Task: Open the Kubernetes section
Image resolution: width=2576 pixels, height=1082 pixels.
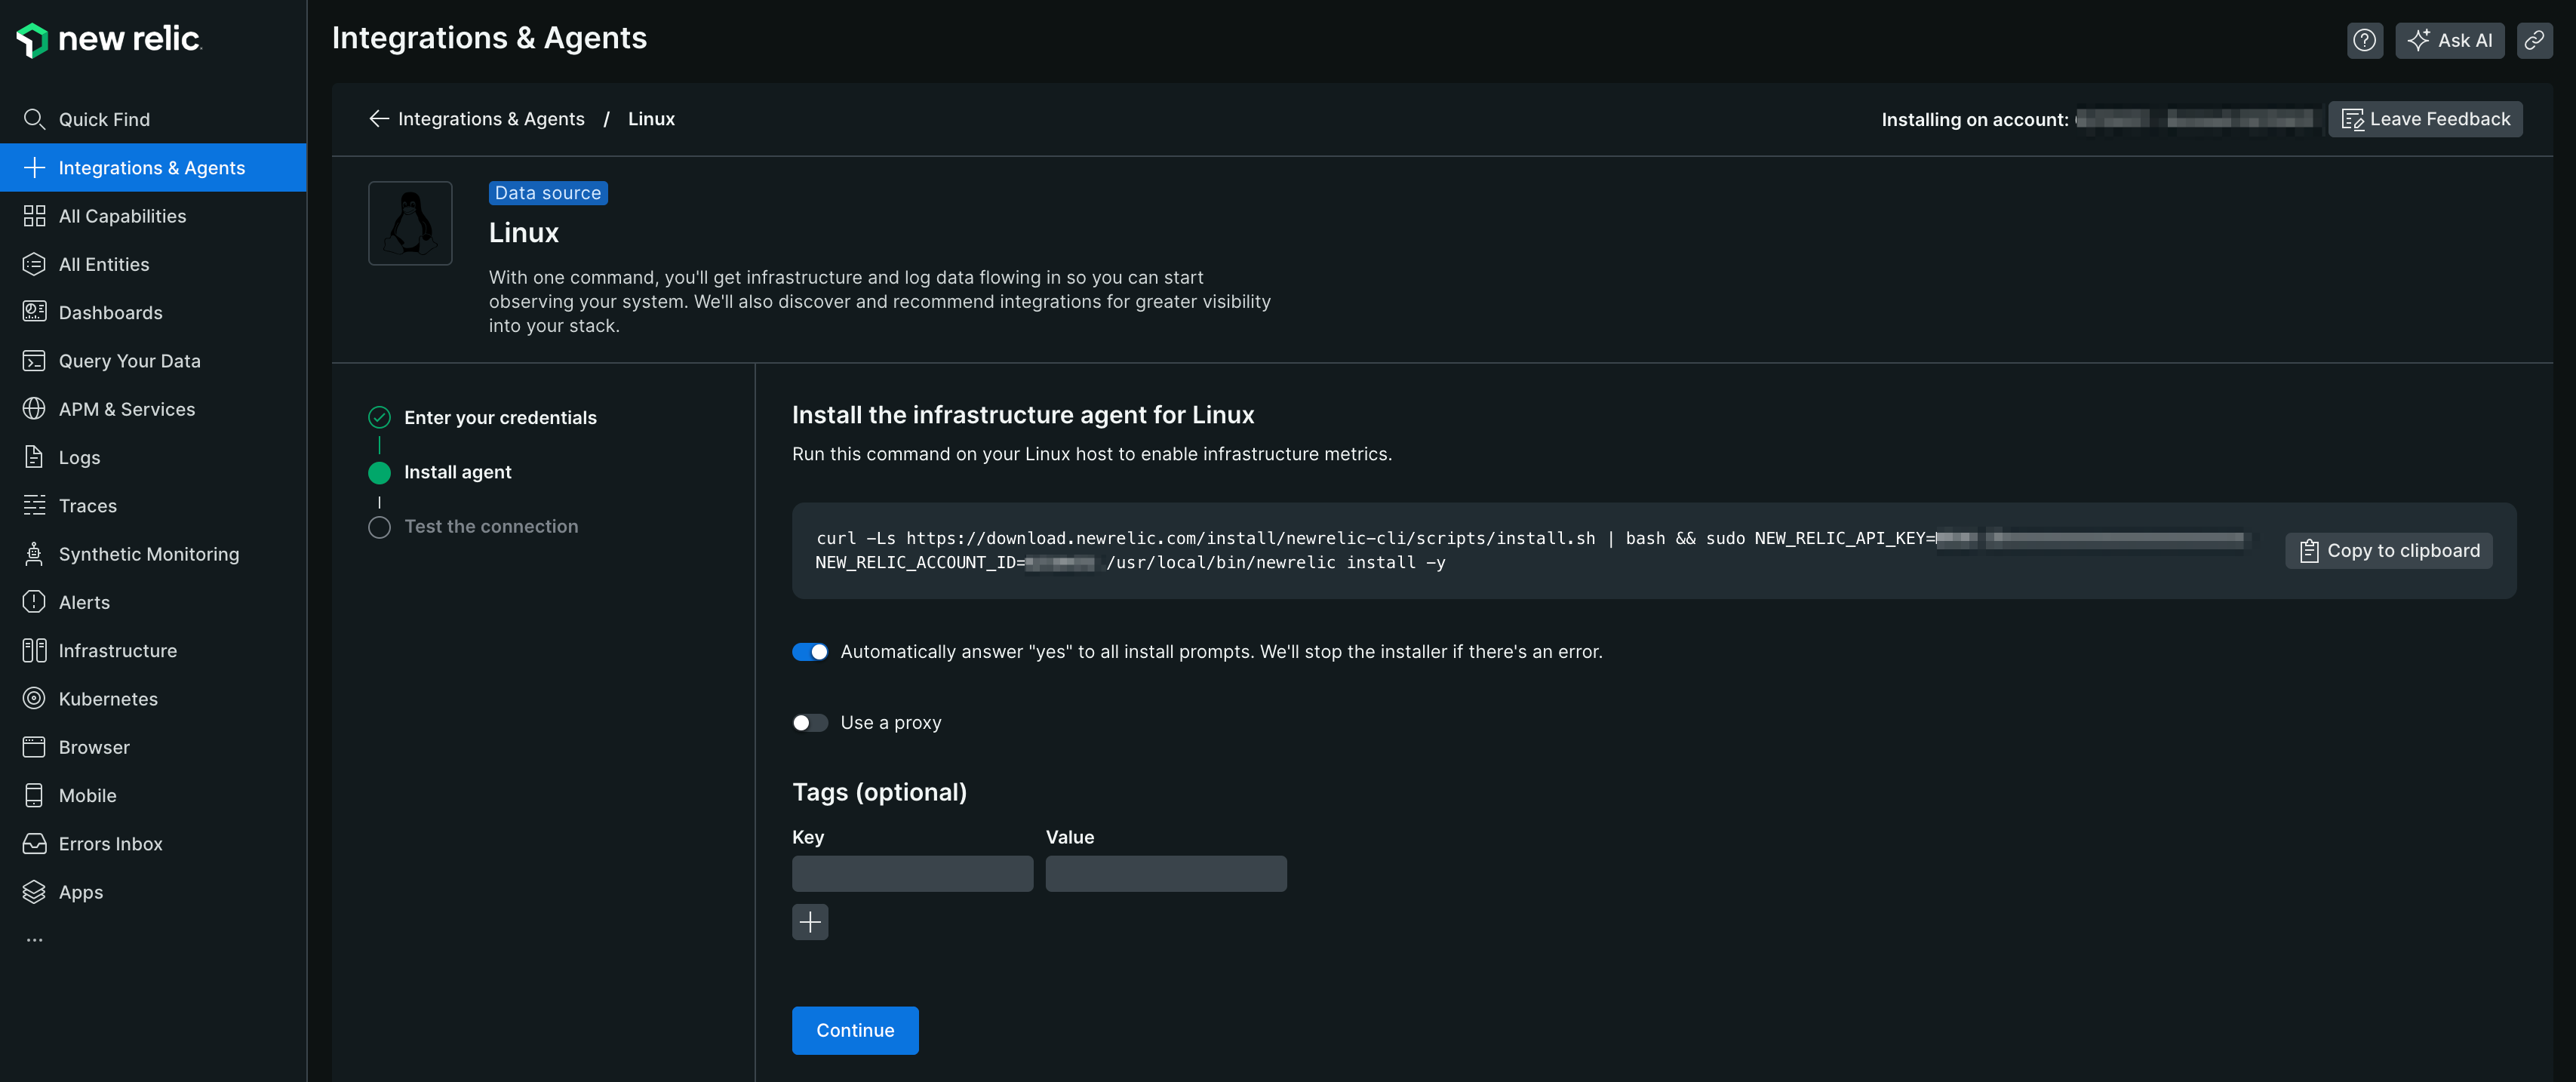Action: 107,698
